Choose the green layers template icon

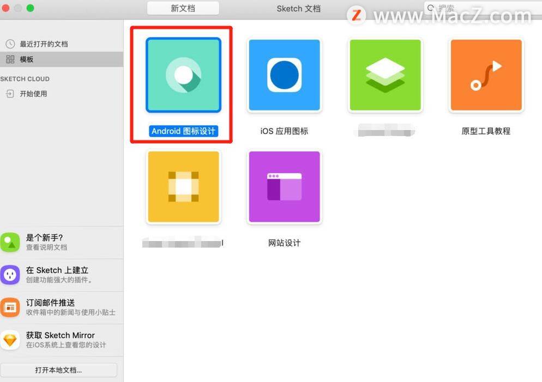[385, 75]
